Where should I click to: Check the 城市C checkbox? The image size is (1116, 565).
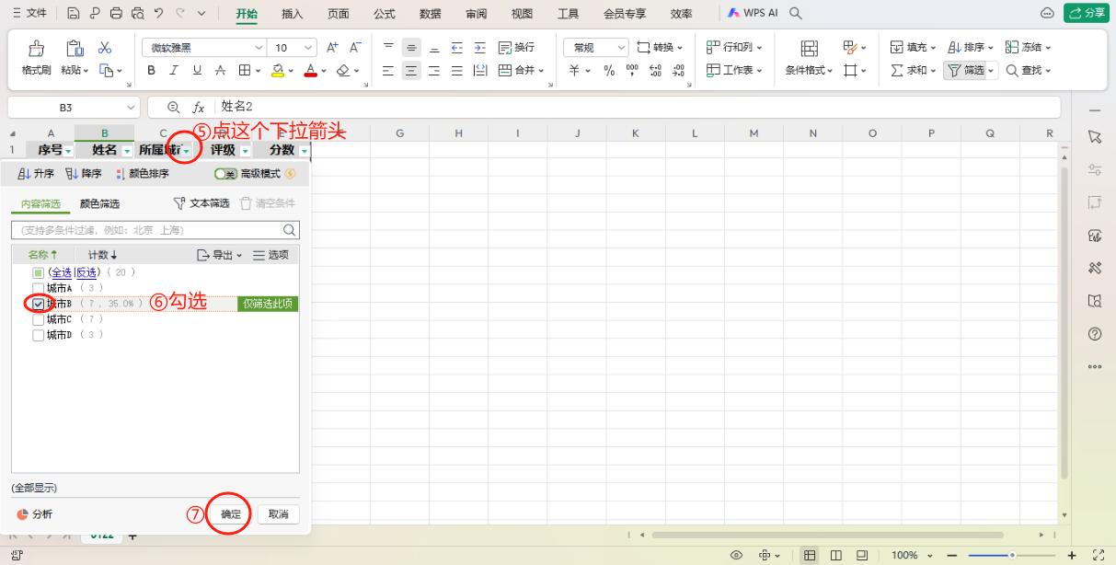click(38, 319)
